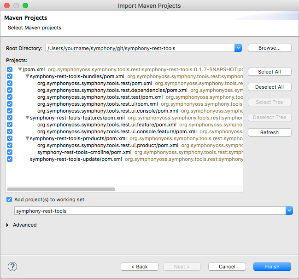Collapse the symphony-rest-tools-products node

(28, 138)
